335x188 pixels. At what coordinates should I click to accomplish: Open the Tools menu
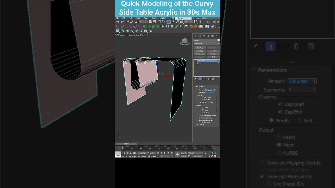coord(130,18)
